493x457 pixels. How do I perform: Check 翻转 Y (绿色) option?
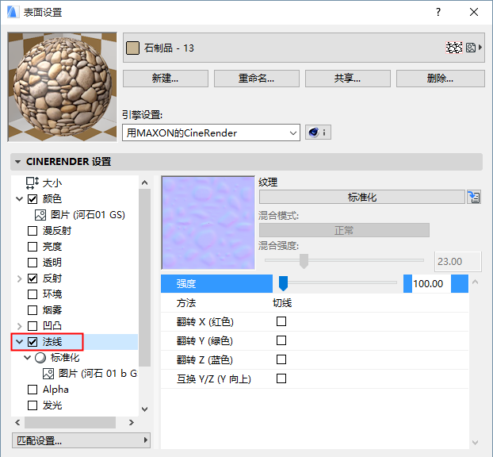pos(281,340)
